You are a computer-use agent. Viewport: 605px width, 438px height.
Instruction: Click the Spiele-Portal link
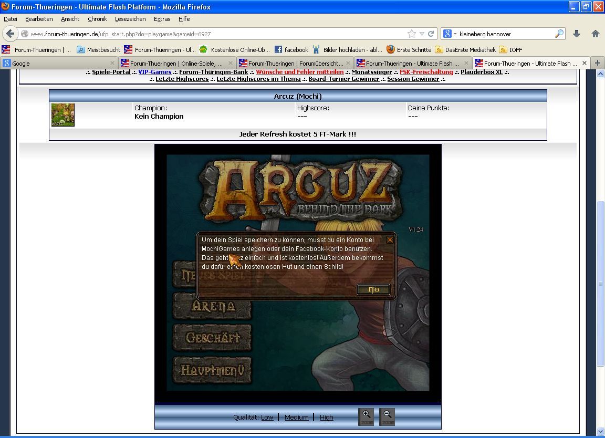(111, 72)
